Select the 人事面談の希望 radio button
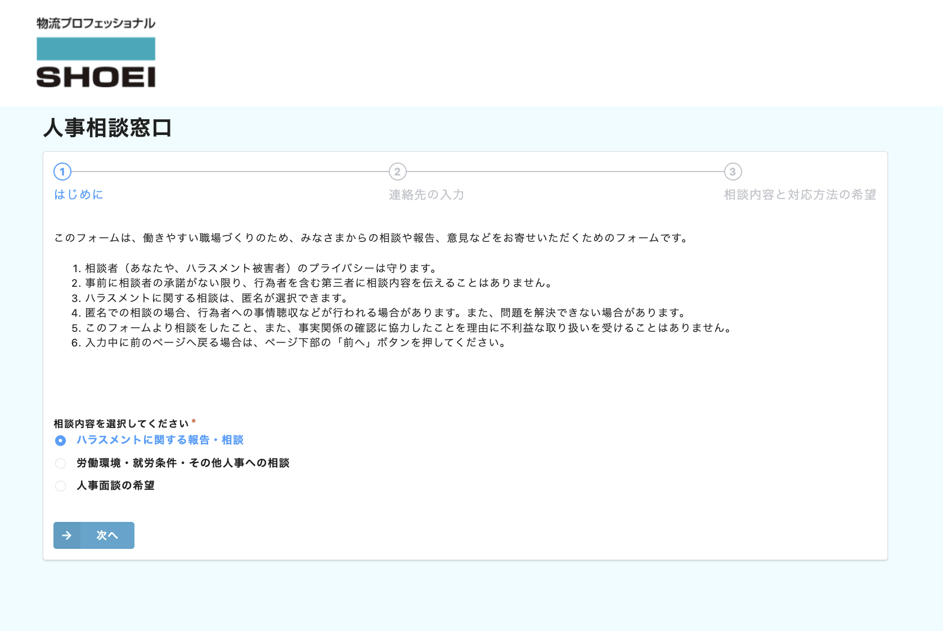The width and height of the screenshot is (943, 631). (x=61, y=486)
